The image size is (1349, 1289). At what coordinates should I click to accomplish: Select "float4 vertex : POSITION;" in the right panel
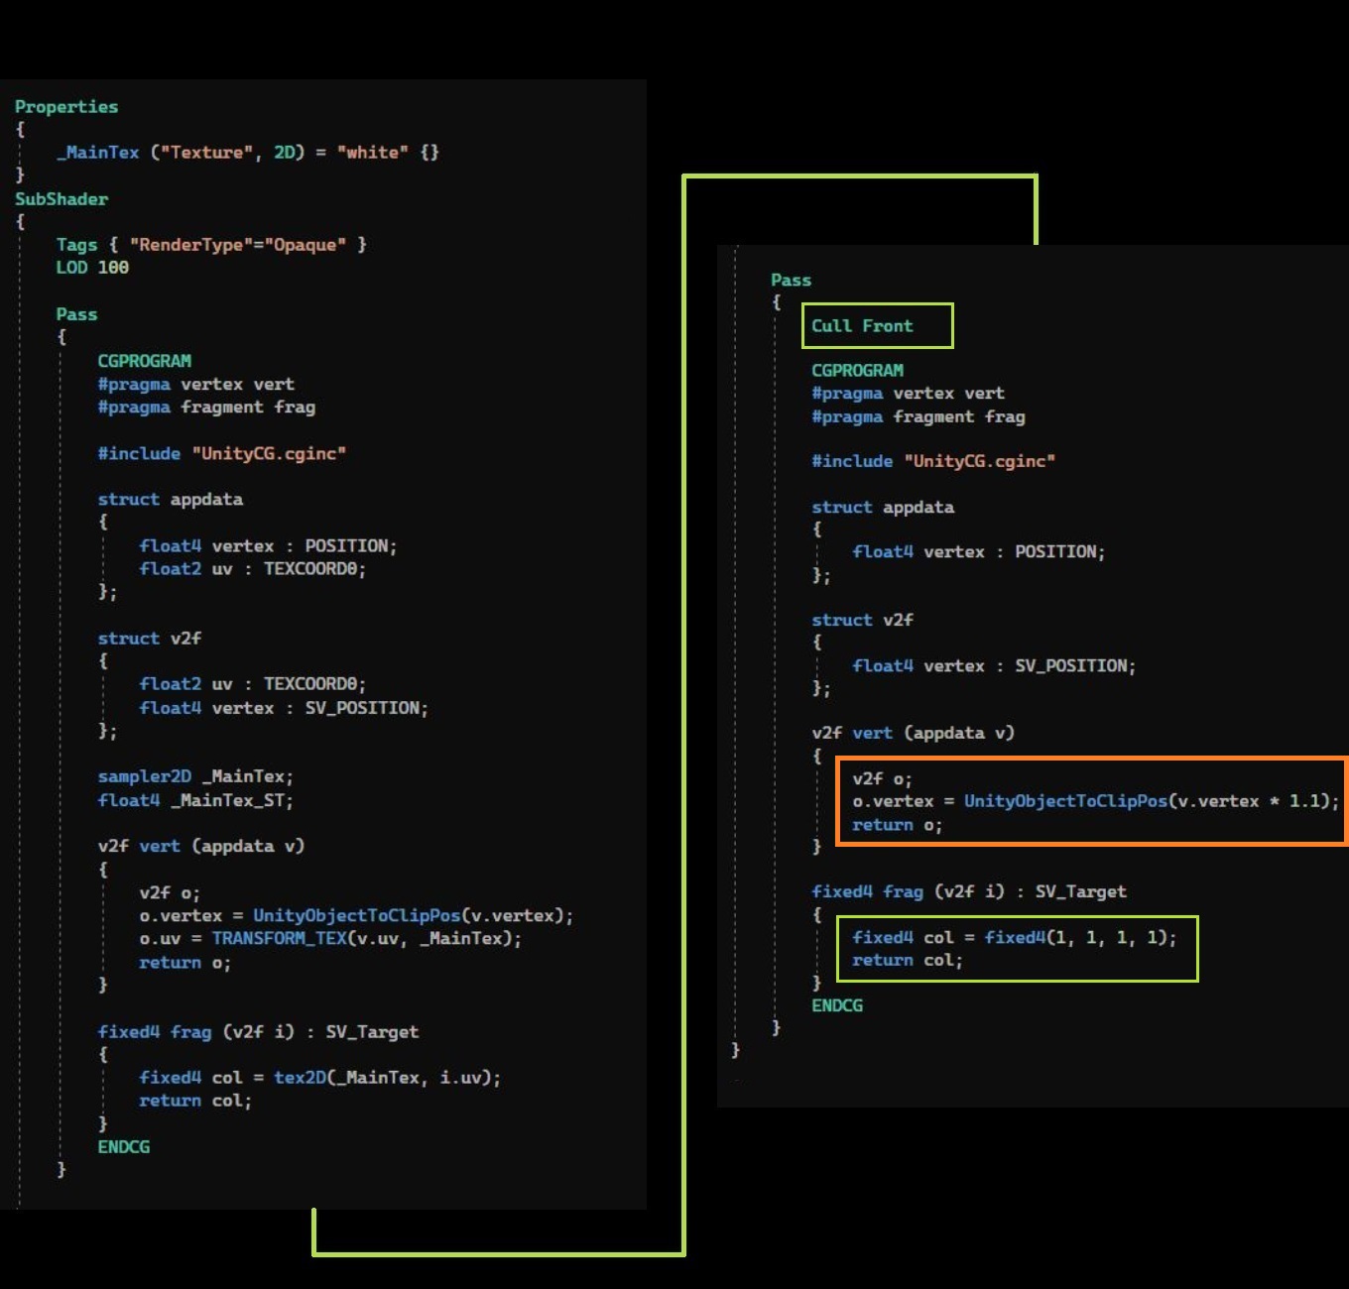pyautogui.click(x=979, y=551)
